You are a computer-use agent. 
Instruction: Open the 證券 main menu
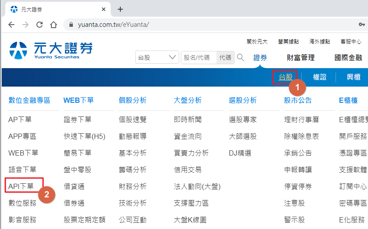(x=260, y=58)
